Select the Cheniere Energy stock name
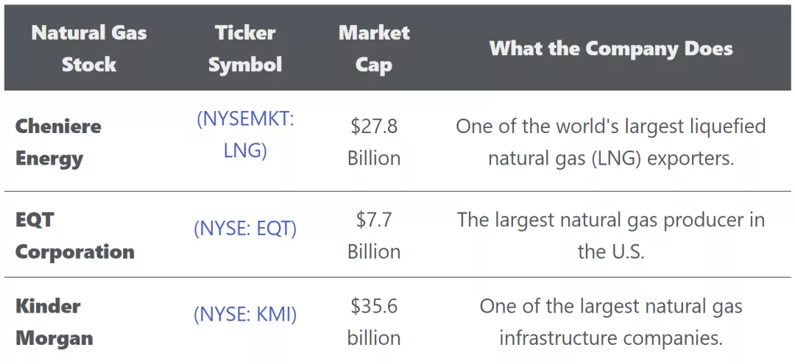Screen dimensions: 795x364 pos(59,142)
